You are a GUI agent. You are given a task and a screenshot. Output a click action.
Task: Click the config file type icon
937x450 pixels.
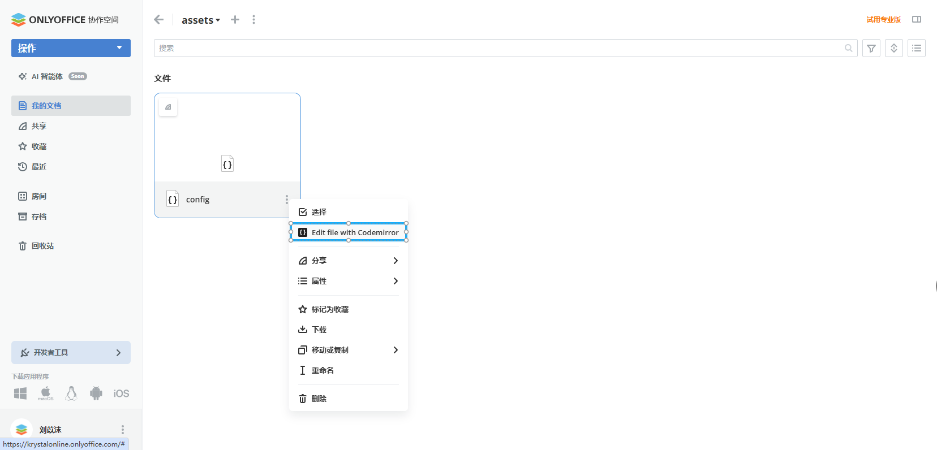(173, 199)
